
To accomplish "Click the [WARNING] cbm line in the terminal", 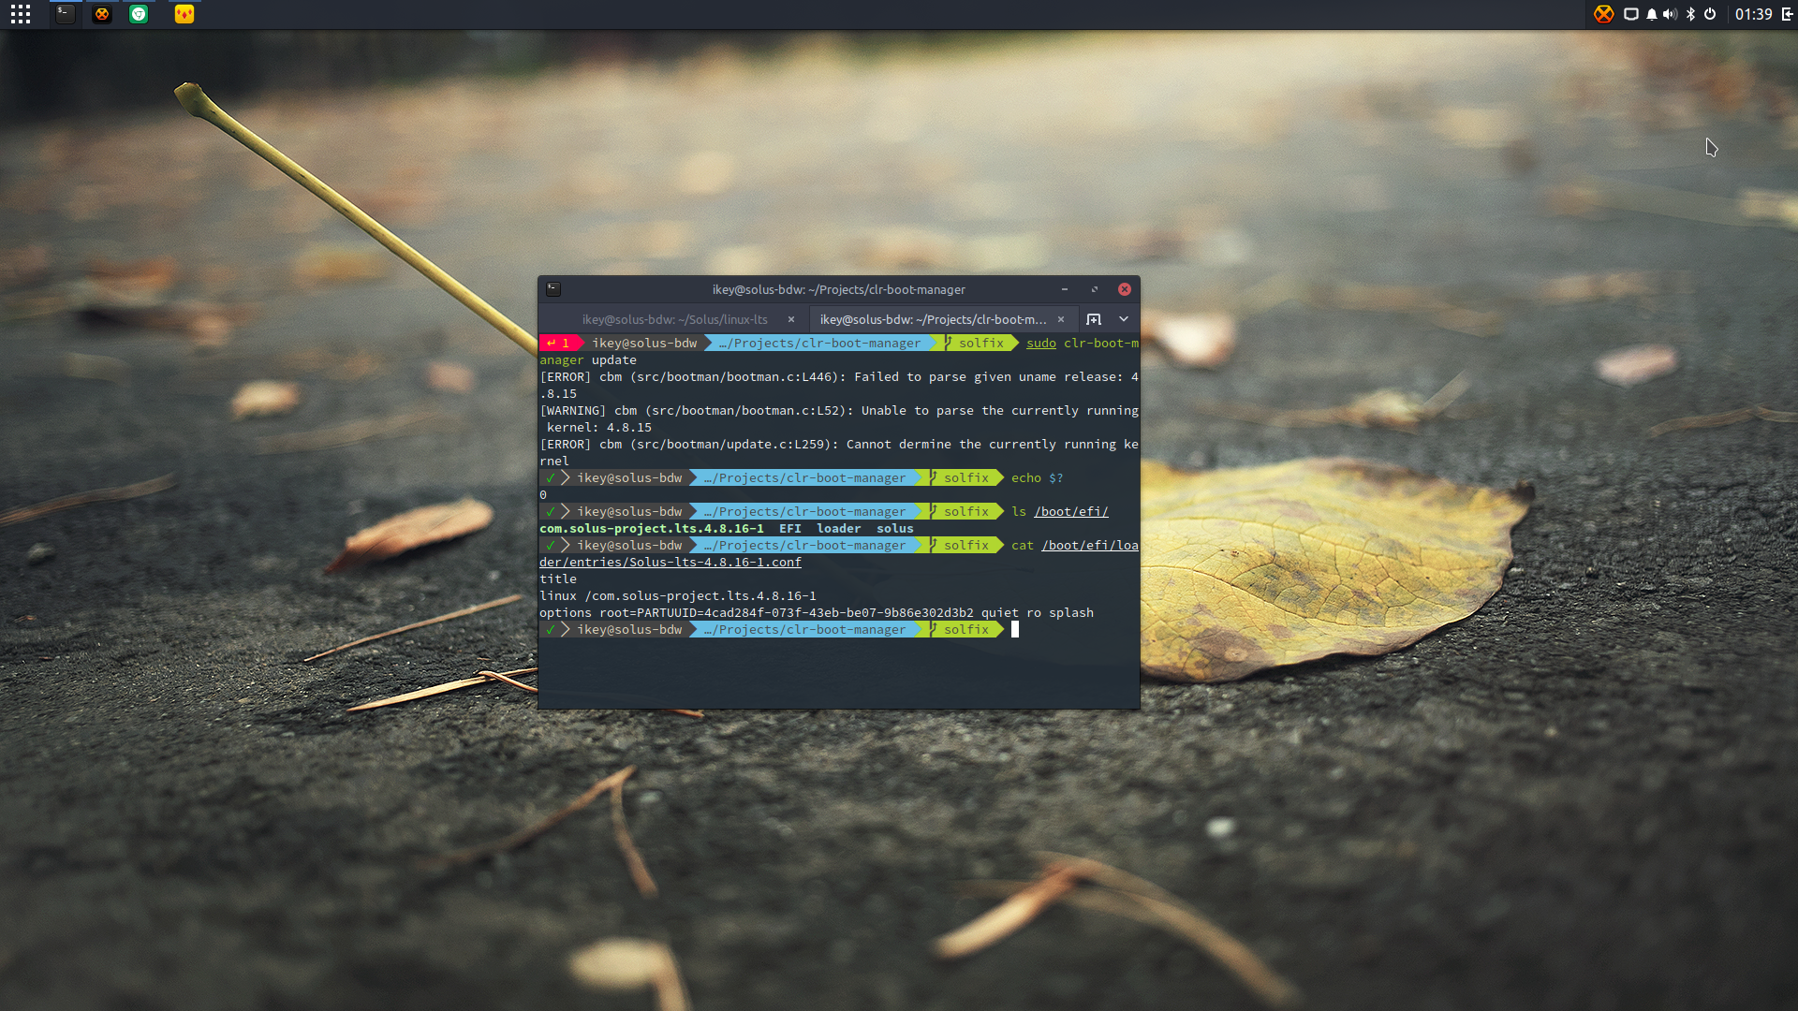I will (839, 419).
